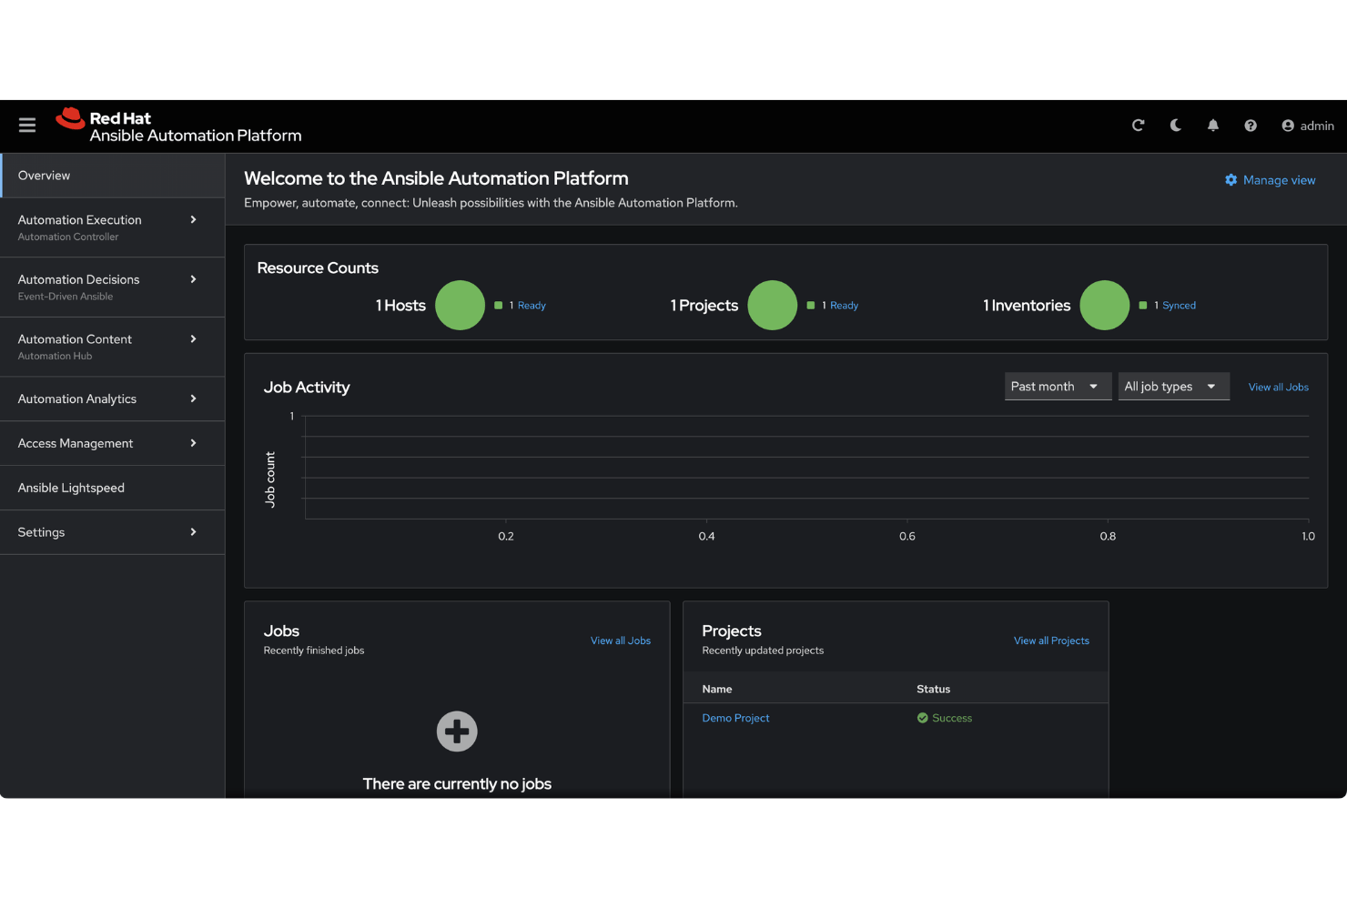
Task: Click the admin user avatar icon
Action: pyautogui.click(x=1288, y=126)
